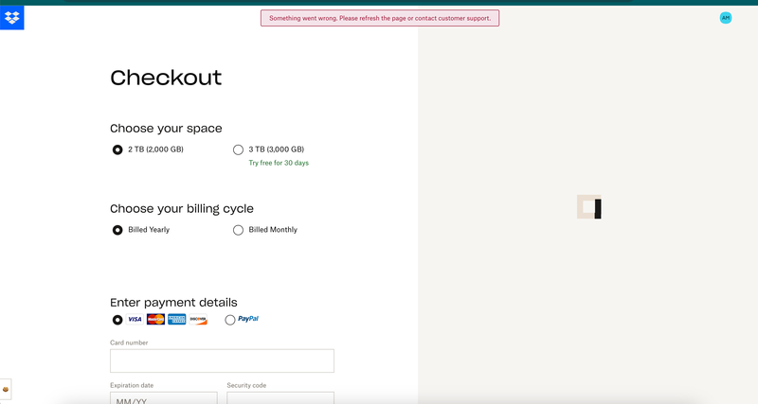Screen dimensions: 758x404
Task: Focus the Expiration date MM/YY field
Action: 164,397
